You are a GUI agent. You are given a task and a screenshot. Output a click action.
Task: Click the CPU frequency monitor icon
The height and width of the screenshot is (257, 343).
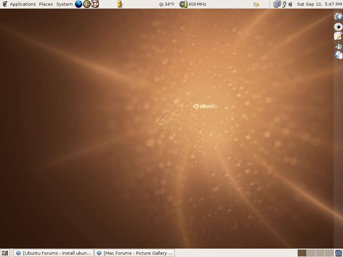click(x=183, y=4)
